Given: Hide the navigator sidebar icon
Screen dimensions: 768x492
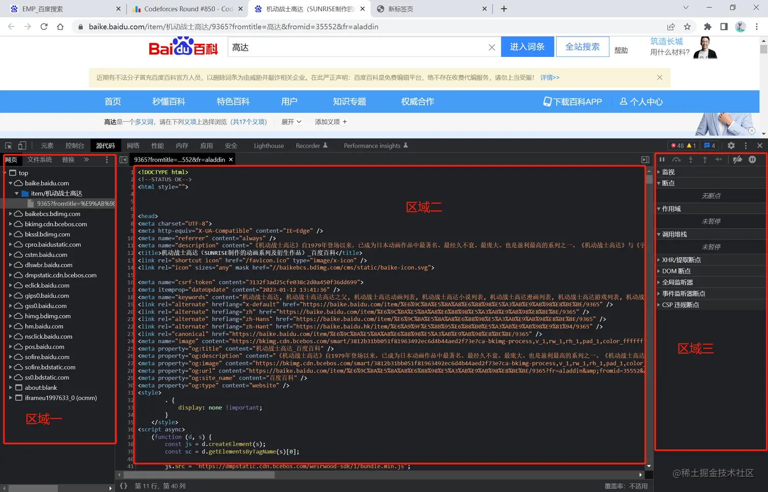Looking at the screenshot, I should click(x=123, y=160).
